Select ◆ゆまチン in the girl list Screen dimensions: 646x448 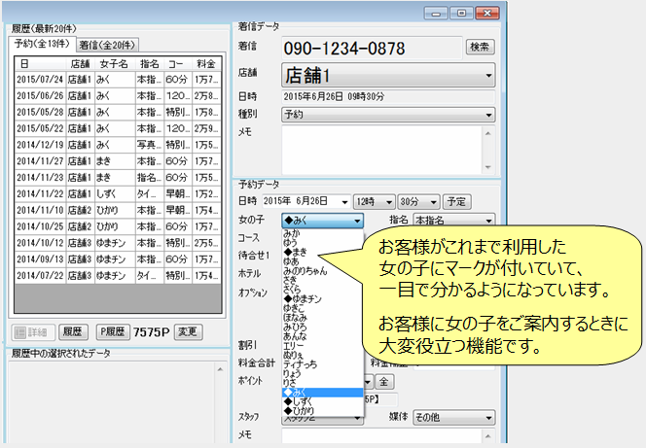pos(304,297)
